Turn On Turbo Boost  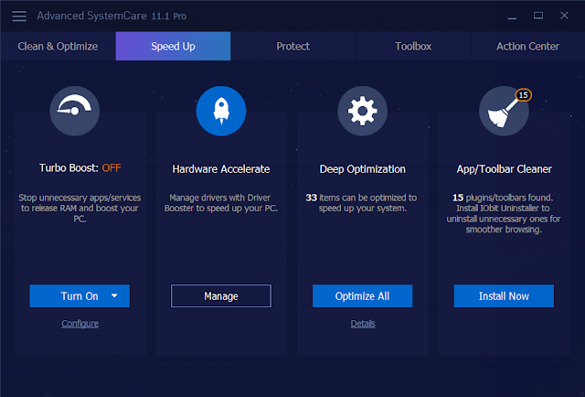[x=80, y=296]
